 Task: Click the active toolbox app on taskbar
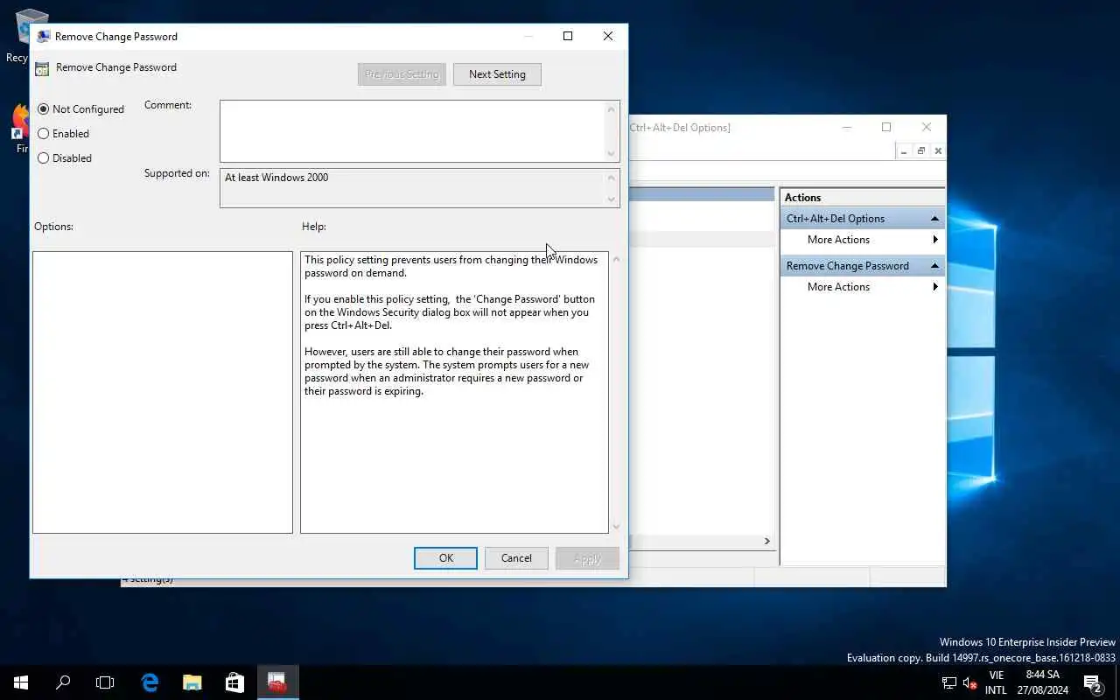pos(277,682)
